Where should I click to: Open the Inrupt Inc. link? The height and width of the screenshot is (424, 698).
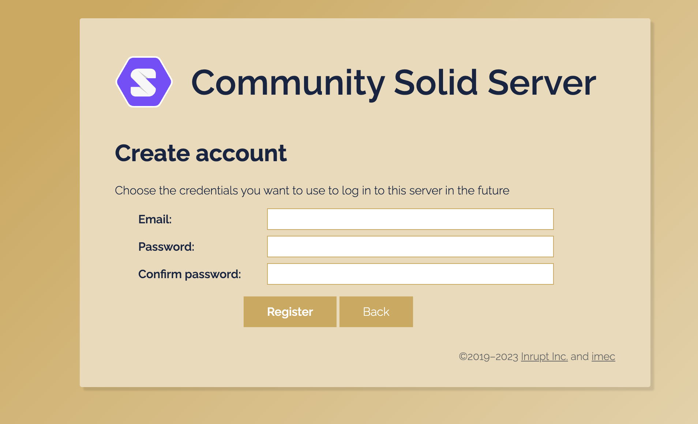[544, 356]
